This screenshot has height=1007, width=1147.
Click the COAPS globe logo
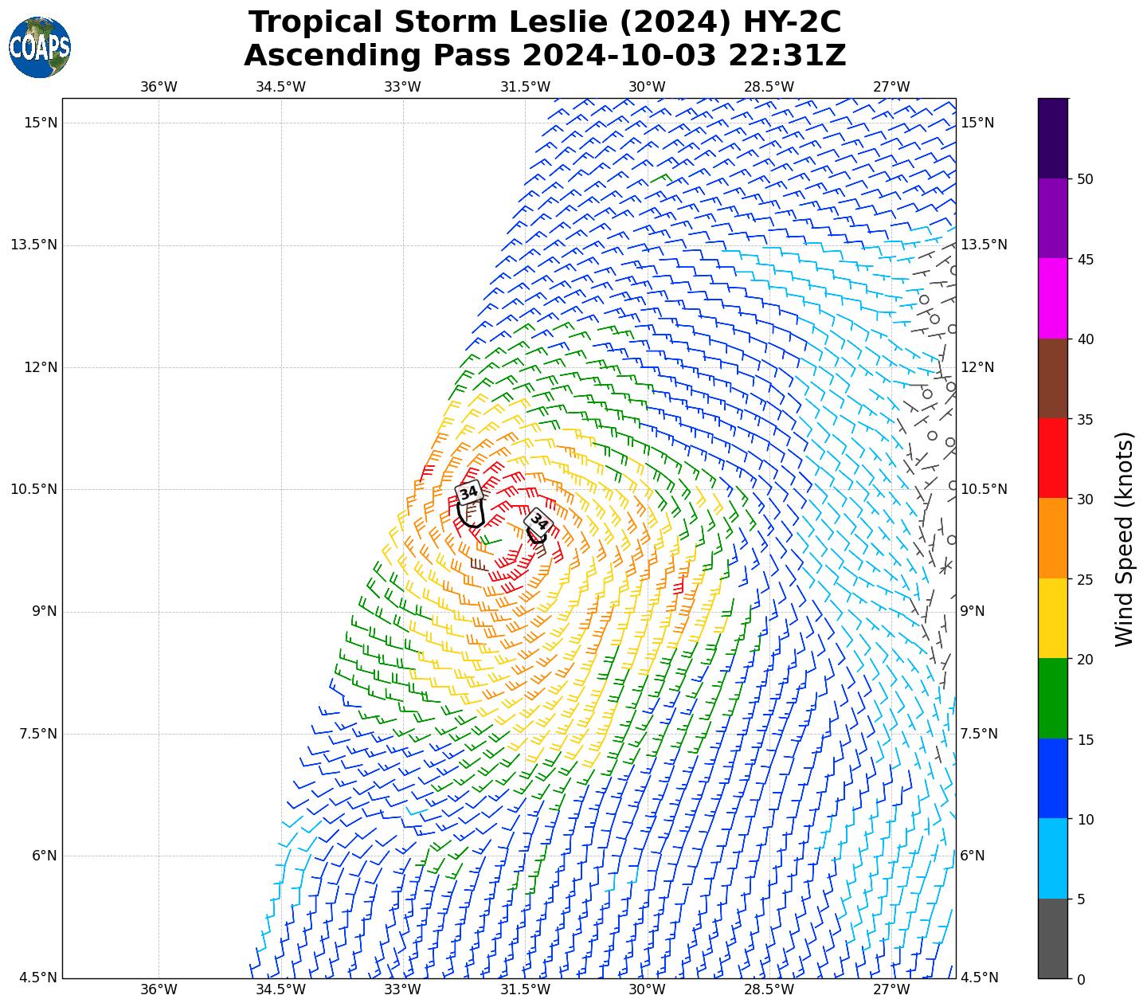[40, 48]
